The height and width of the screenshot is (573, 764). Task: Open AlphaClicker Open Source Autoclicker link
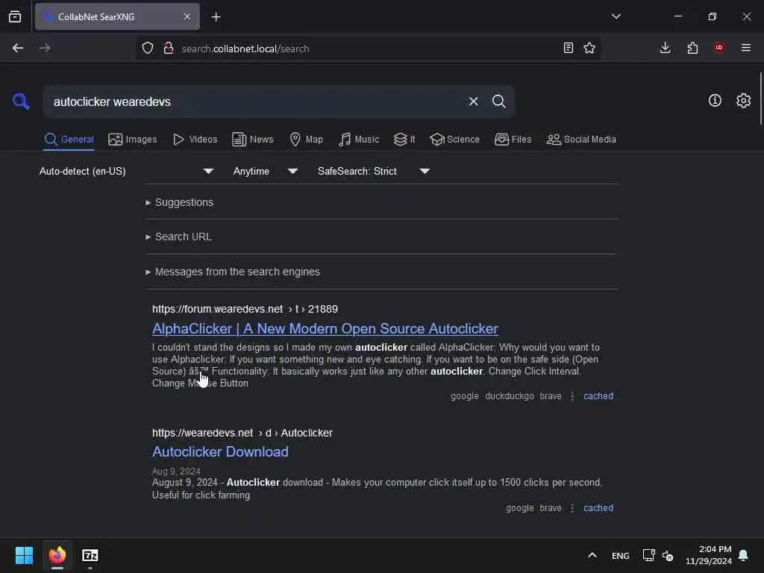[325, 329]
